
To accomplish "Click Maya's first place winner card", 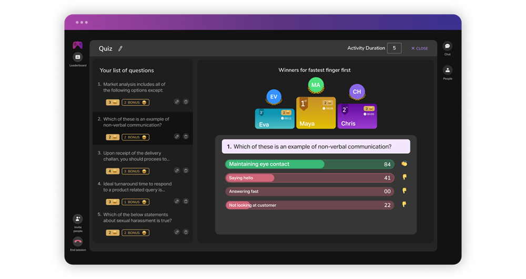I will coord(316,114).
